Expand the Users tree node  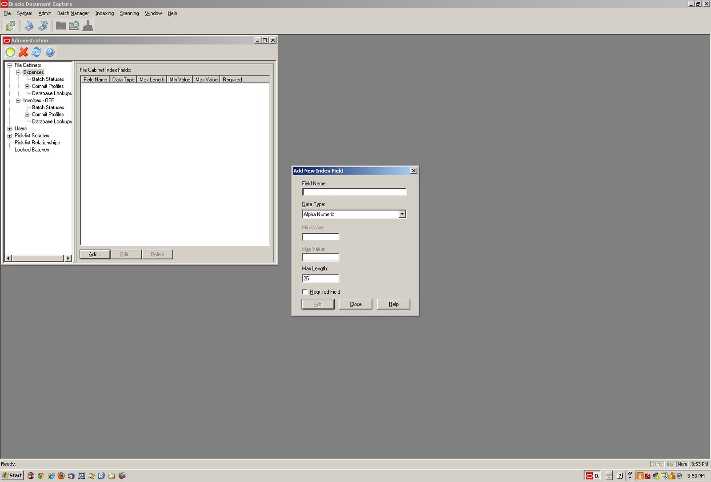tap(10, 128)
